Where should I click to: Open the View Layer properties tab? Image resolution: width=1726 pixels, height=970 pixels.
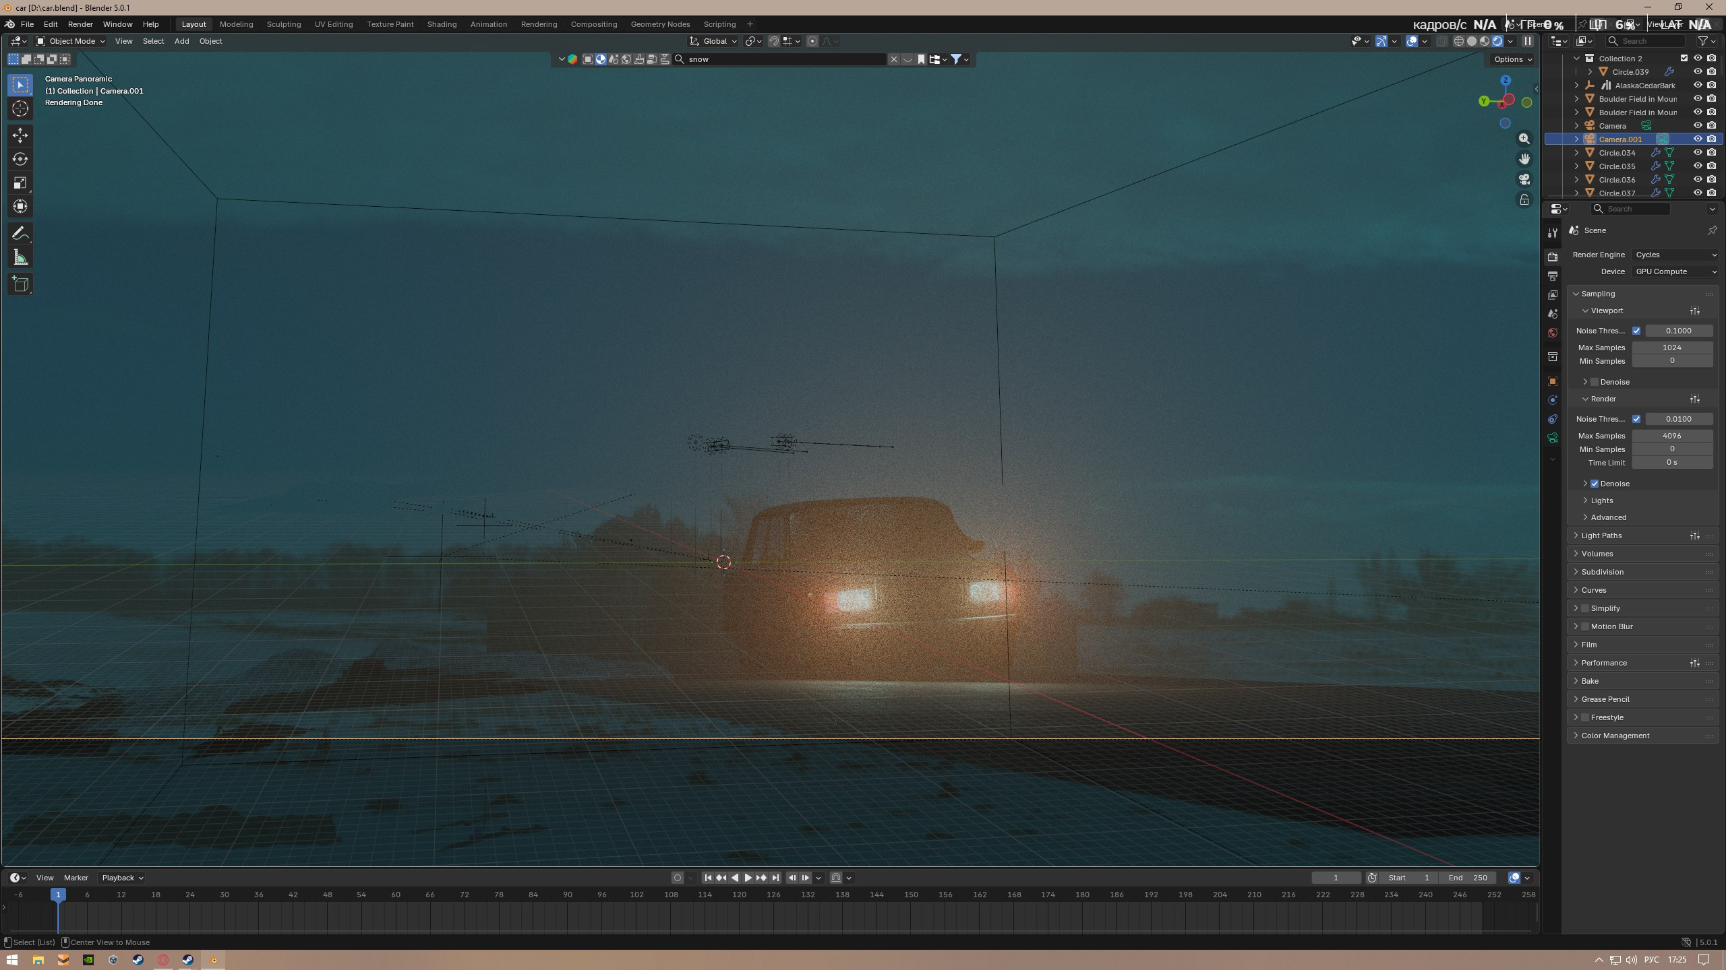tap(1553, 295)
